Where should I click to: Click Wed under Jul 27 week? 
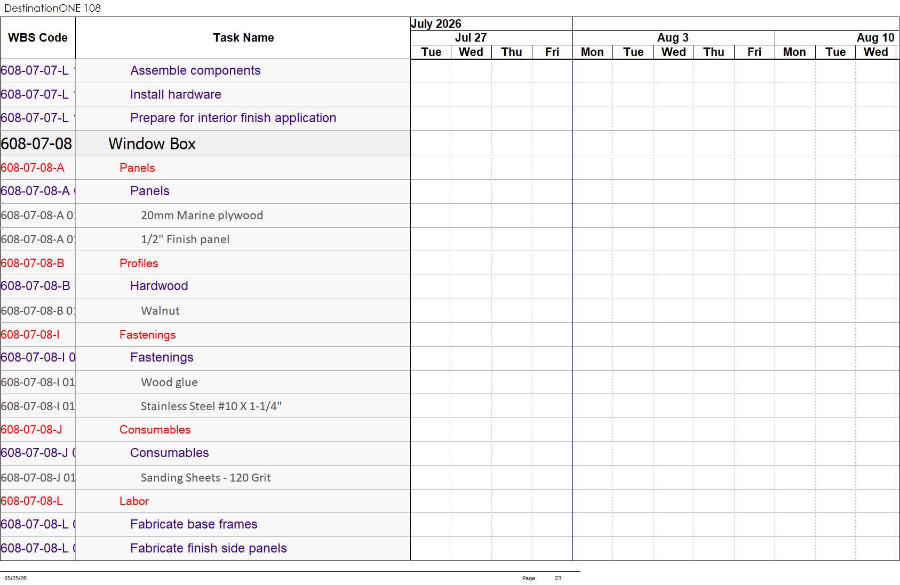471,52
